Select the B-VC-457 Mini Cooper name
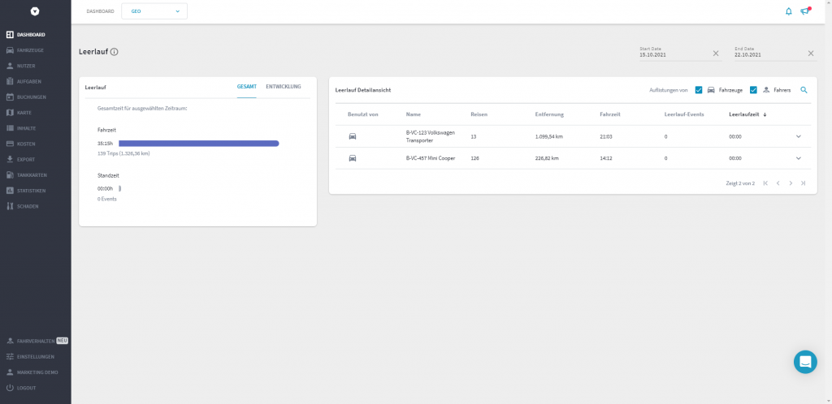This screenshot has height=404, width=832. [x=431, y=158]
